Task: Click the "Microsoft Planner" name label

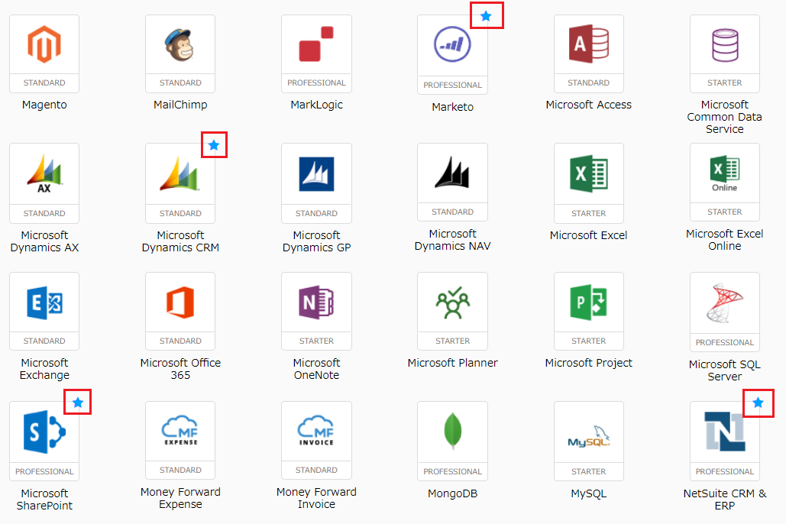Action: click(452, 363)
